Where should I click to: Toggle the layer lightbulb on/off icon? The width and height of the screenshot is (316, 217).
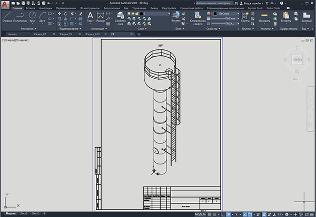129,14
